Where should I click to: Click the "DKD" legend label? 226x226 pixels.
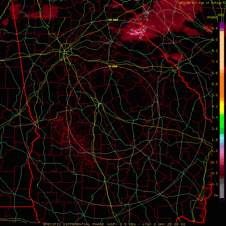[221, 15]
